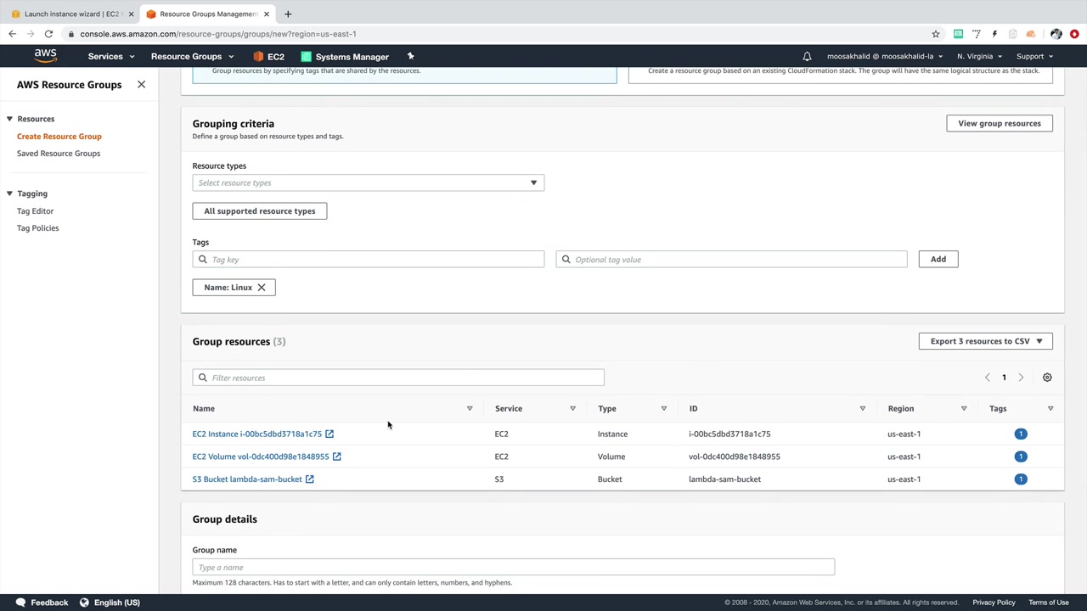
Task: Close the Launch instance wizard tab
Action: pyautogui.click(x=131, y=14)
